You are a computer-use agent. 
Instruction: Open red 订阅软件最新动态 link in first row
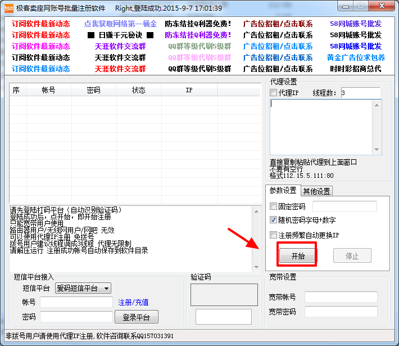40,24
